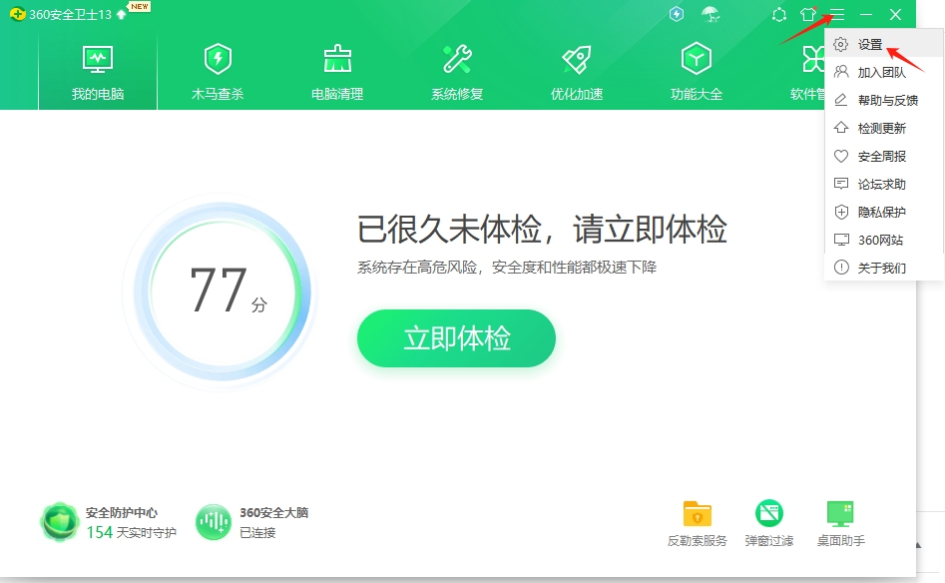
Task: Click the NEW badge in title bar
Action: (x=140, y=7)
